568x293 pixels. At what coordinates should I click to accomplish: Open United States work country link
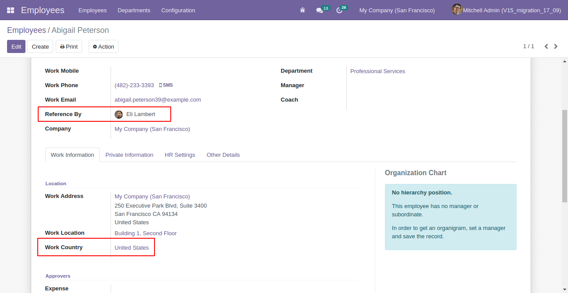point(132,248)
